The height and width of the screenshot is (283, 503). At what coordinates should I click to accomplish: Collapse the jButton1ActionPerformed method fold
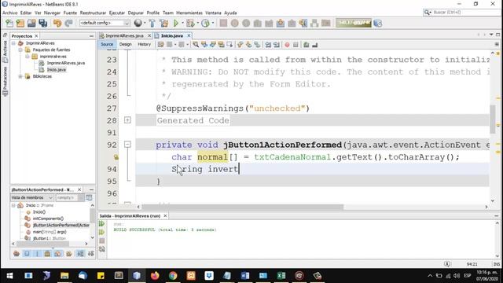pyautogui.click(x=127, y=145)
